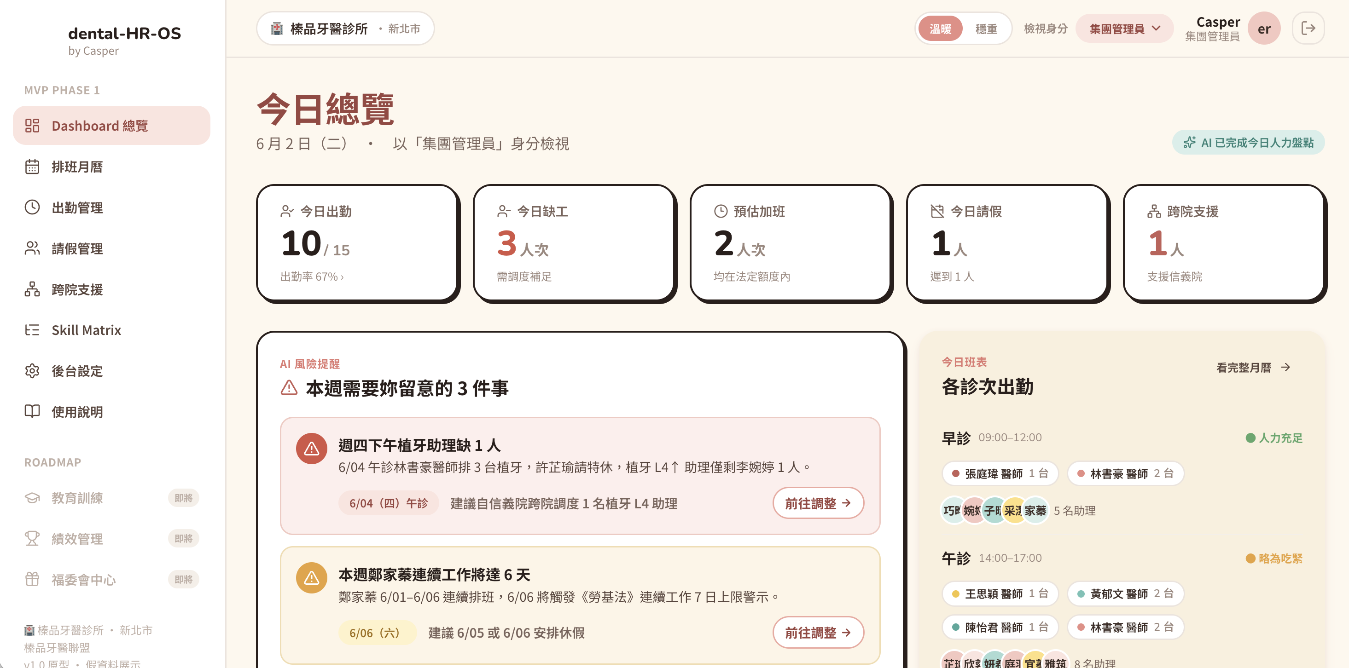The image size is (1349, 668).
Task: Open 排班月曆 in the sidebar
Action: click(x=111, y=167)
